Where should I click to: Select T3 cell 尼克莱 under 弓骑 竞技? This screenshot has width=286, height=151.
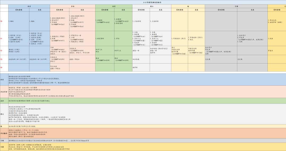click(252, 59)
